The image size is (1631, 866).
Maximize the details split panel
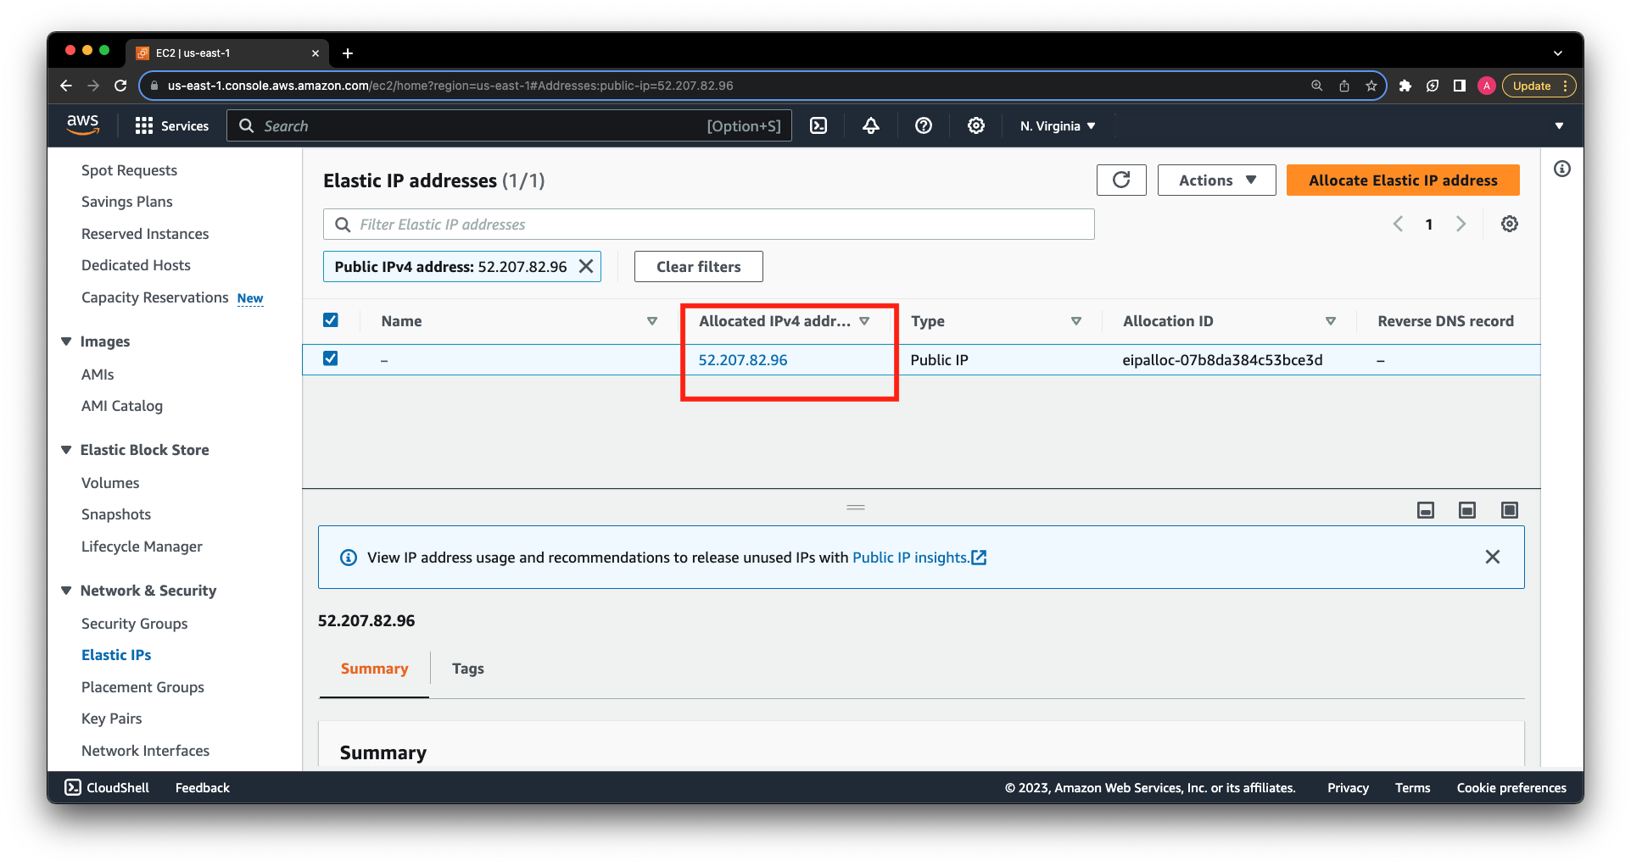pos(1510,509)
